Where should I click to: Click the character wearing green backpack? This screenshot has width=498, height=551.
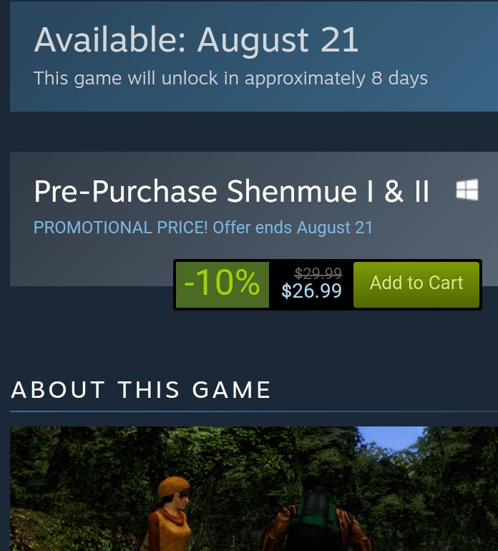(316, 518)
